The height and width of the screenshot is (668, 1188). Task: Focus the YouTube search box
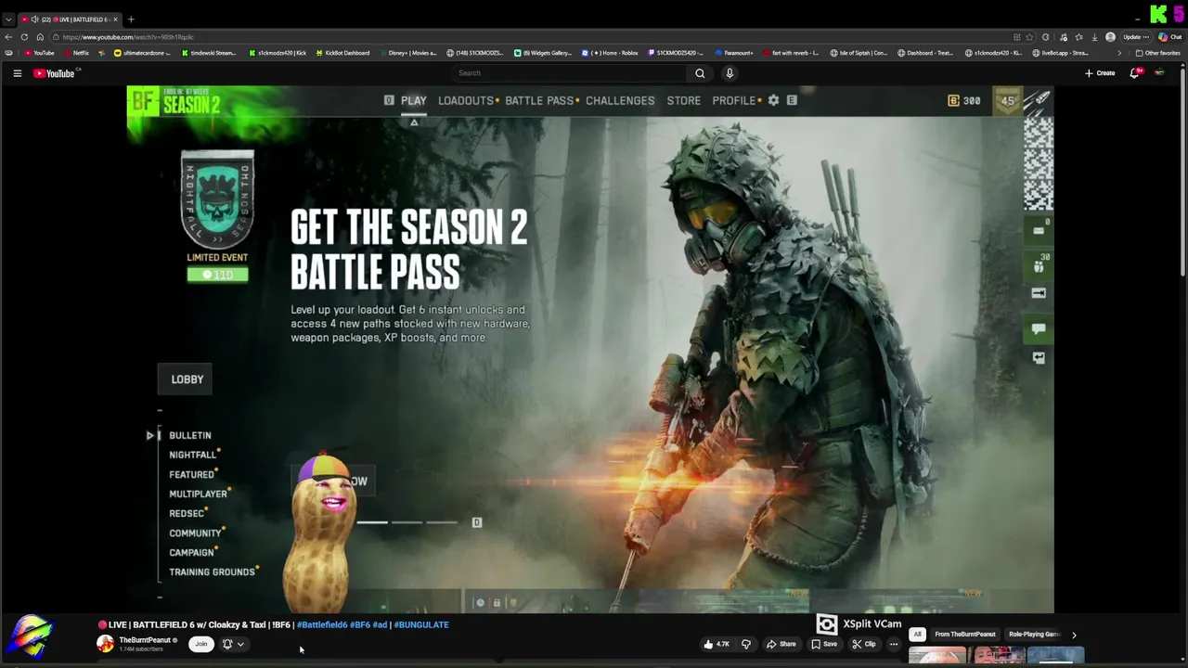568,73
